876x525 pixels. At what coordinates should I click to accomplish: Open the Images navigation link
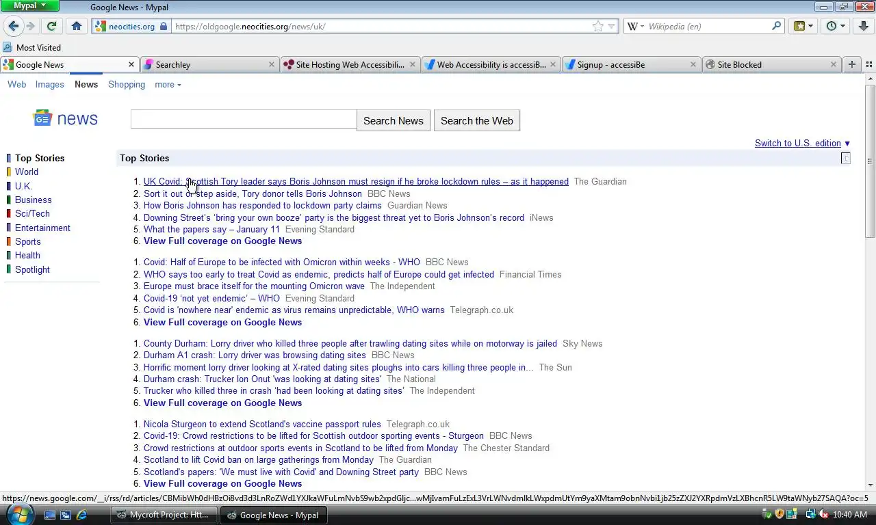pos(49,85)
